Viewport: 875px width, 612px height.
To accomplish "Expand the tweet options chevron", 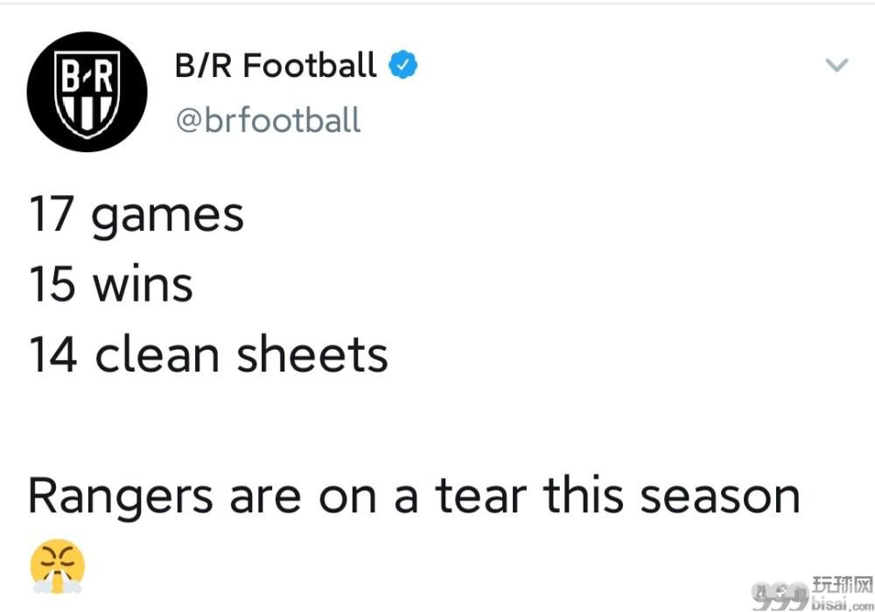I will click(836, 66).
